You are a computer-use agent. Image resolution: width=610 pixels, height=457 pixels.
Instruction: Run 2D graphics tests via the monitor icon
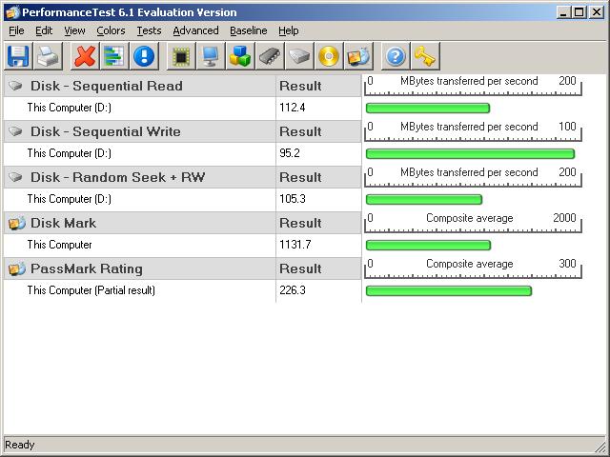click(x=211, y=57)
